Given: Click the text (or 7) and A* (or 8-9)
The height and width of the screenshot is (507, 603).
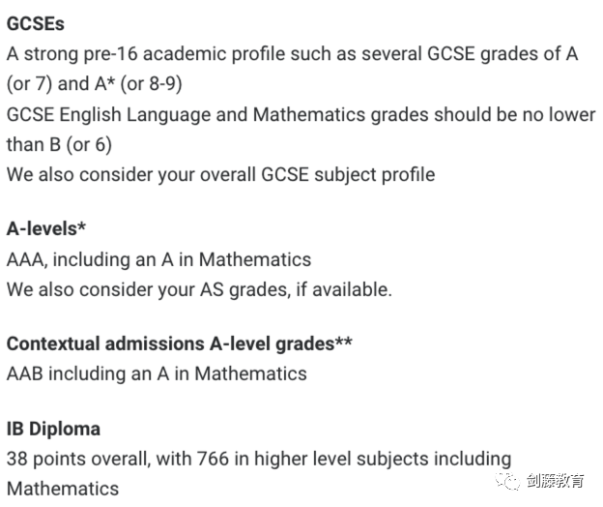Looking at the screenshot, I should 95,84.
